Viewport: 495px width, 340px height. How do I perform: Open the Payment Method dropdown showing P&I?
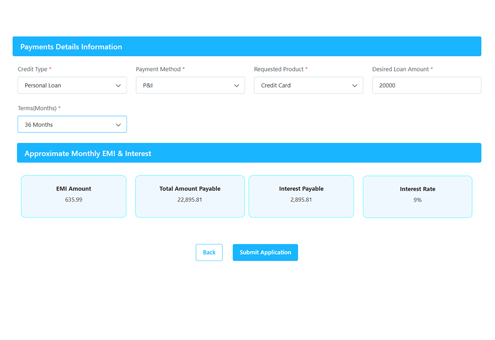[x=190, y=85]
